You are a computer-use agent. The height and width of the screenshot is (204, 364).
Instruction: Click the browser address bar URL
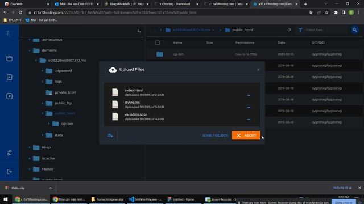115,12
